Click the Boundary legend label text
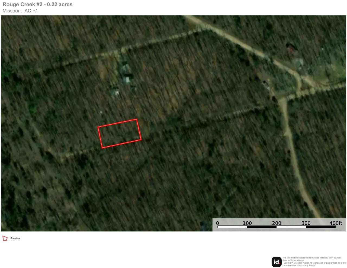This screenshot has width=347, height=268. [15, 238]
